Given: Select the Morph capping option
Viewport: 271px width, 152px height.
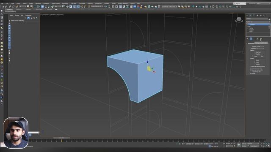Looking at the screenshot, I should point(253,56).
